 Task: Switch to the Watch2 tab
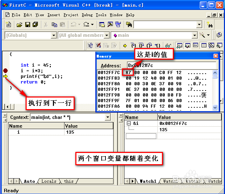(170, 181)
